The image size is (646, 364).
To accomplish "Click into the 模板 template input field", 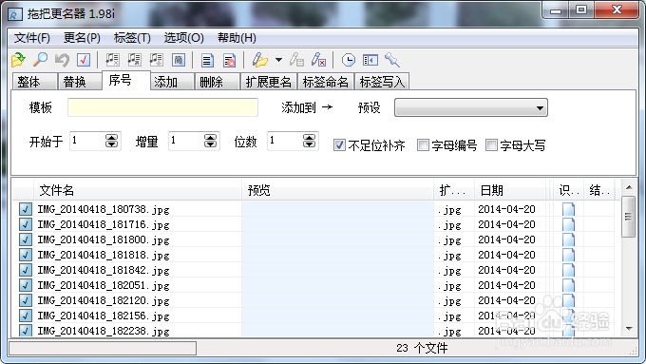I will tap(162, 107).
